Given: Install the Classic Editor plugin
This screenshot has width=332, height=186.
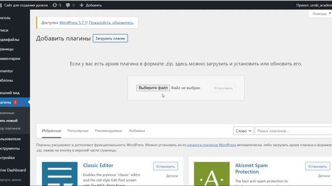Looking at the screenshot, I should [165, 166].
